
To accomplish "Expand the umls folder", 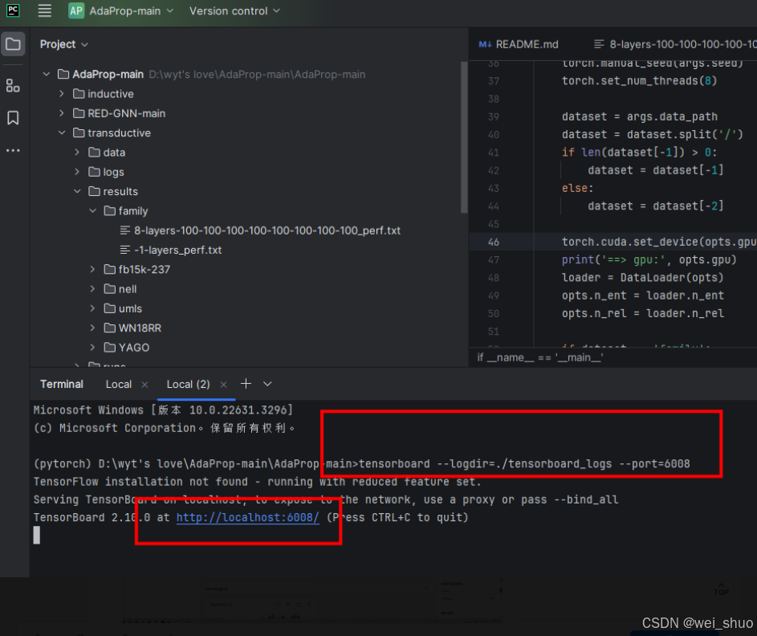I will point(92,308).
